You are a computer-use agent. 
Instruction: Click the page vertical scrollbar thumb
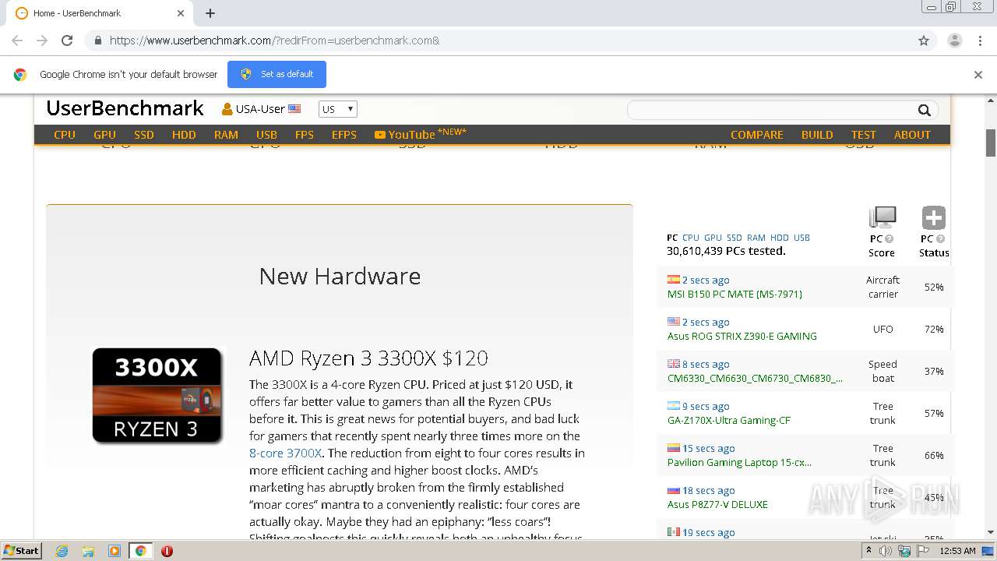coord(991,143)
